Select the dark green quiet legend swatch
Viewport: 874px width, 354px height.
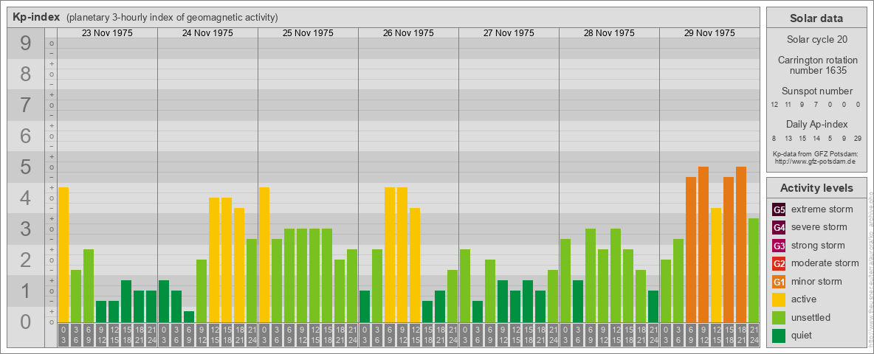[x=779, y=336]
